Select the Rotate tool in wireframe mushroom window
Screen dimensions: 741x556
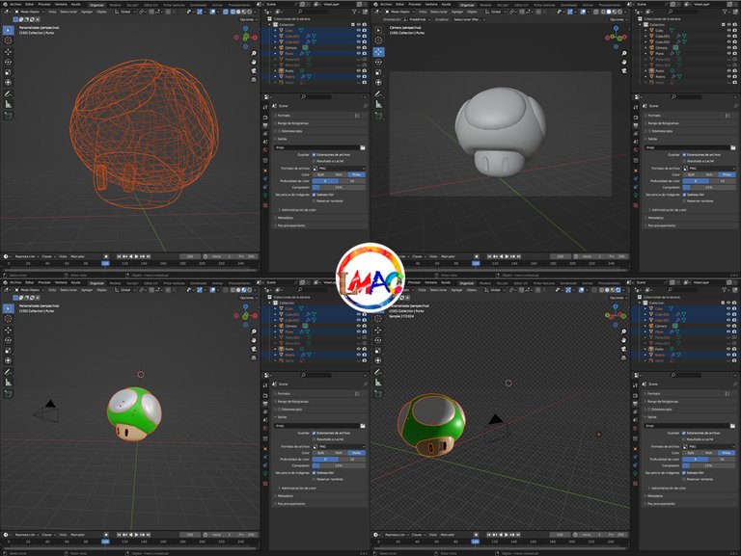(8, 62)
